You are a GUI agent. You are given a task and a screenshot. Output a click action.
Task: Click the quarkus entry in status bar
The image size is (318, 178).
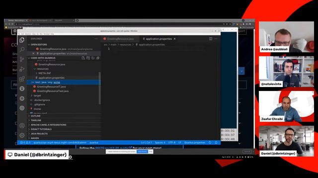point(94,142)
